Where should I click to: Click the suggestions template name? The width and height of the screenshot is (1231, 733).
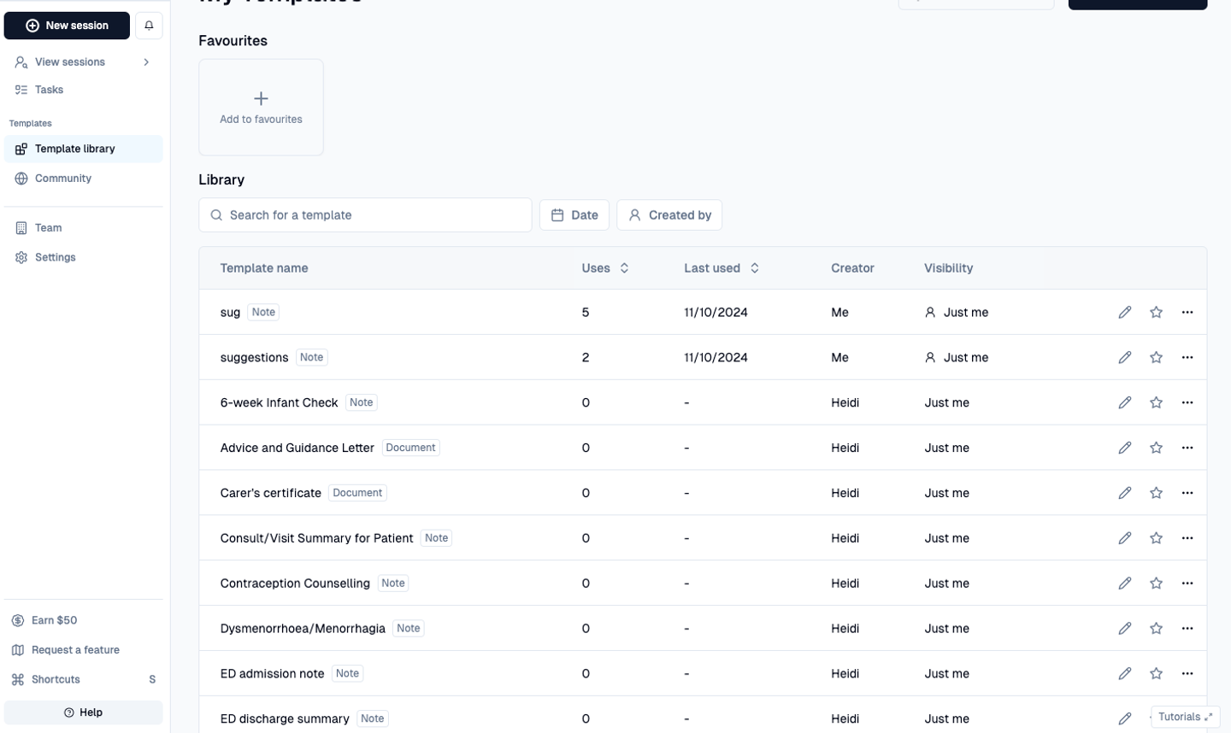click(254, 358)
